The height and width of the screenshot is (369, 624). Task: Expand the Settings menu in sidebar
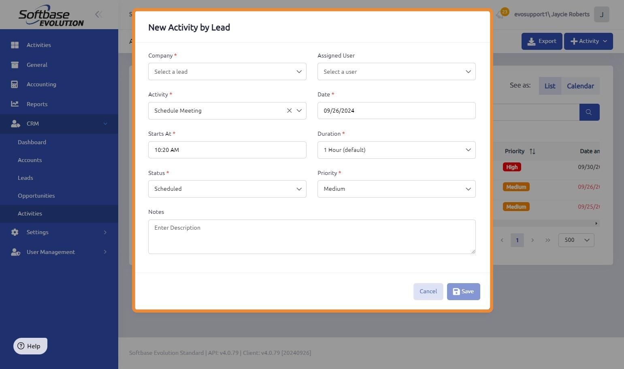point(59,232)
